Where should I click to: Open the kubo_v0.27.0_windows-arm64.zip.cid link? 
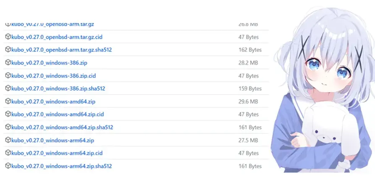(x=57, y=153)
